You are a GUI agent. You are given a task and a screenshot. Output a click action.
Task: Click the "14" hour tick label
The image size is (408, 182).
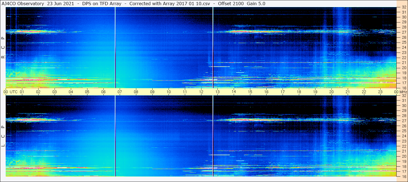click(x=234, y=92)
